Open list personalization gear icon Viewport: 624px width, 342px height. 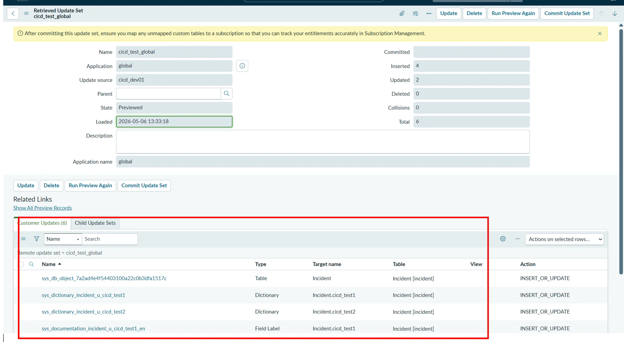coord(503,239)
